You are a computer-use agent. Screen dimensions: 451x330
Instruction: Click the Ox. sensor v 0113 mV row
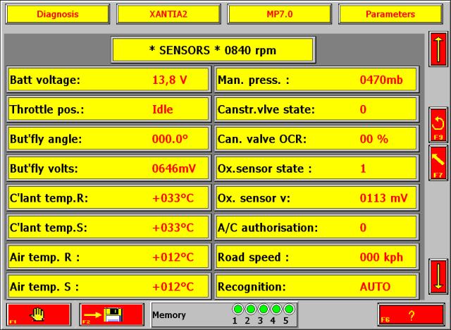coord(316,197)
